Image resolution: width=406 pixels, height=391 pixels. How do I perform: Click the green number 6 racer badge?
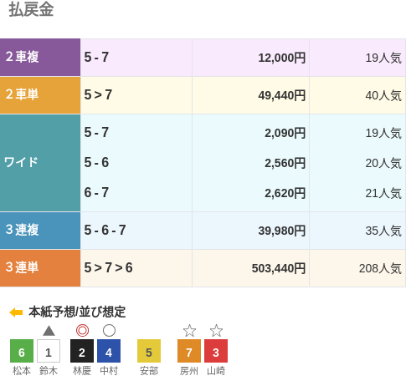(22, 351)
